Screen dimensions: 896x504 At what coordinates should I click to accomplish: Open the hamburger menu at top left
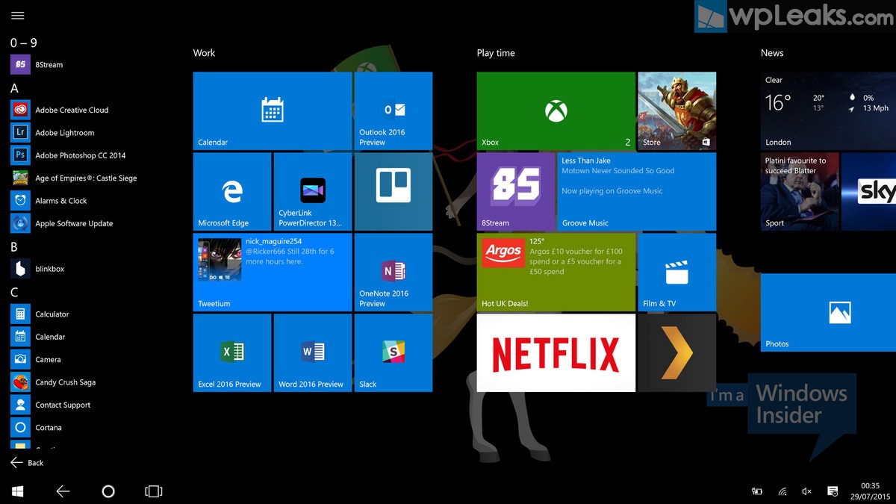point(18,16)
